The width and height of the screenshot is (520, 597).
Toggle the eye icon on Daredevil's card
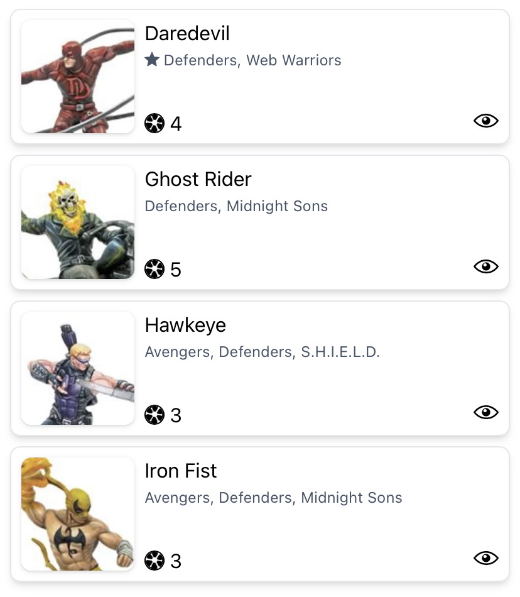(485, 121)
